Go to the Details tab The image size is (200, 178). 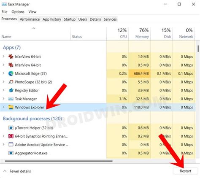[95, 19]
